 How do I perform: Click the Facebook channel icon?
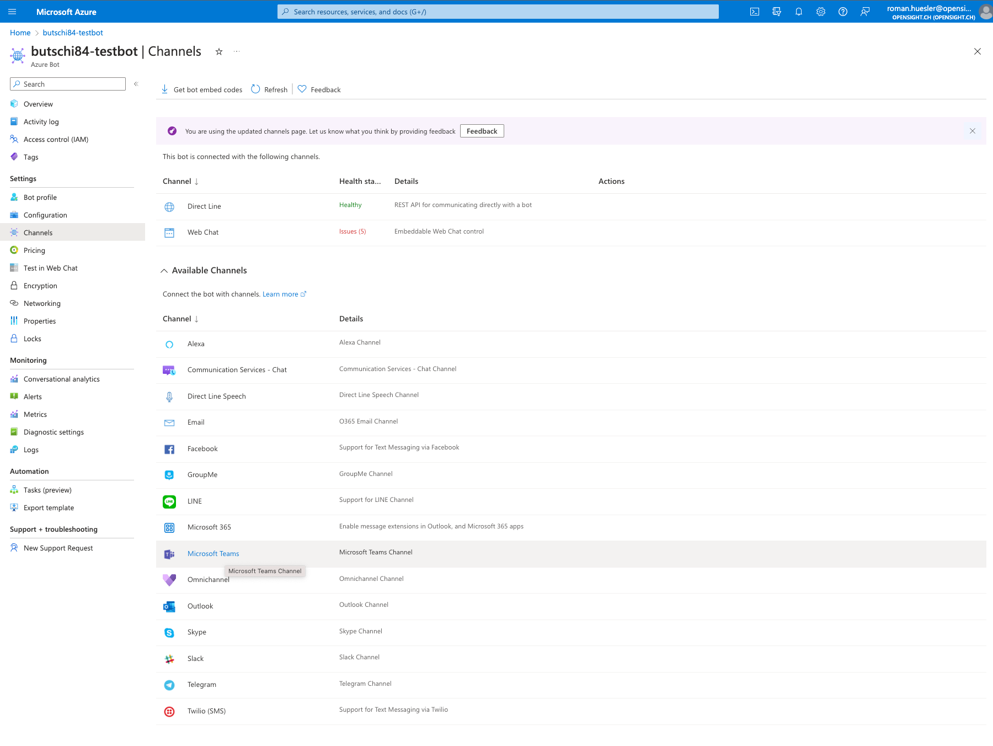[x=169, y=449]
